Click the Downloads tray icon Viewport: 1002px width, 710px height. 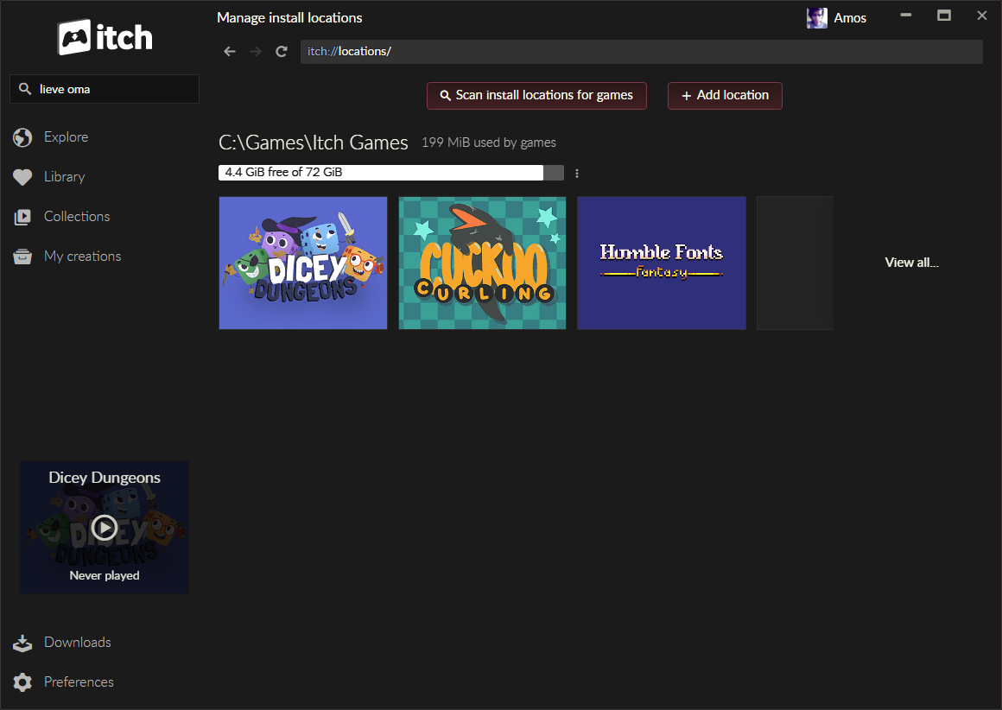coord(22,643)
